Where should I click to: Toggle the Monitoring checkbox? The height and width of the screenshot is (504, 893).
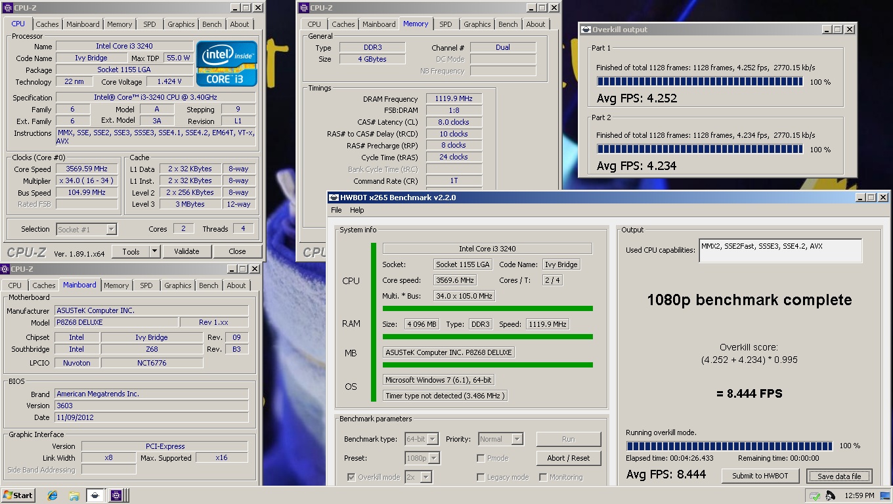click(x=543, y=477)
